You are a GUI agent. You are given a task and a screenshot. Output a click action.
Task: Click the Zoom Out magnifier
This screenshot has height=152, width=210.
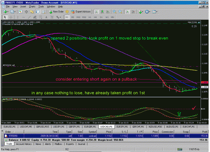point(120,12)
